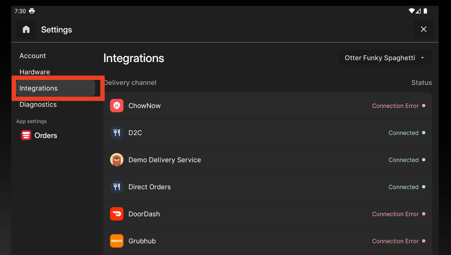The image size is (451, 255).
Task: Click the Direct Orders fork-and-knife icon
Action: tap(116, 187)
